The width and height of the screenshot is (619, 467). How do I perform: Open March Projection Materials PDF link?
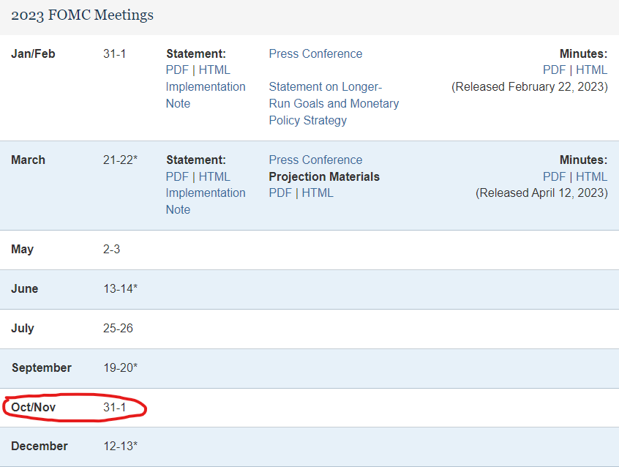tap(280, 193)
